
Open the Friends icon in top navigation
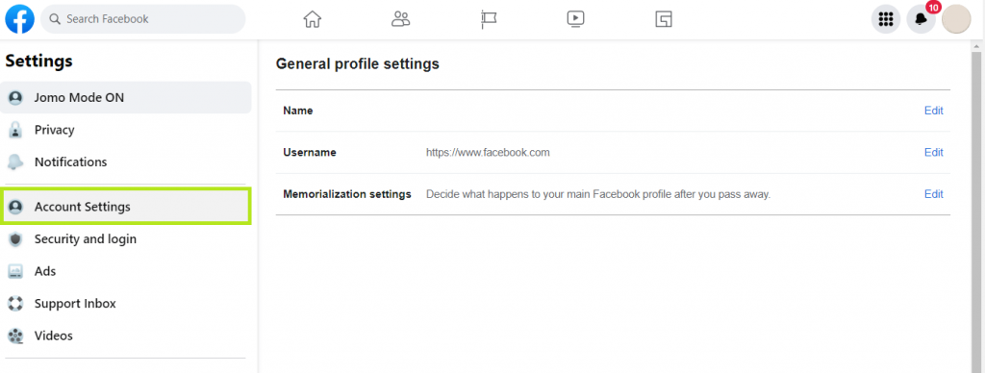pos(400,19)
